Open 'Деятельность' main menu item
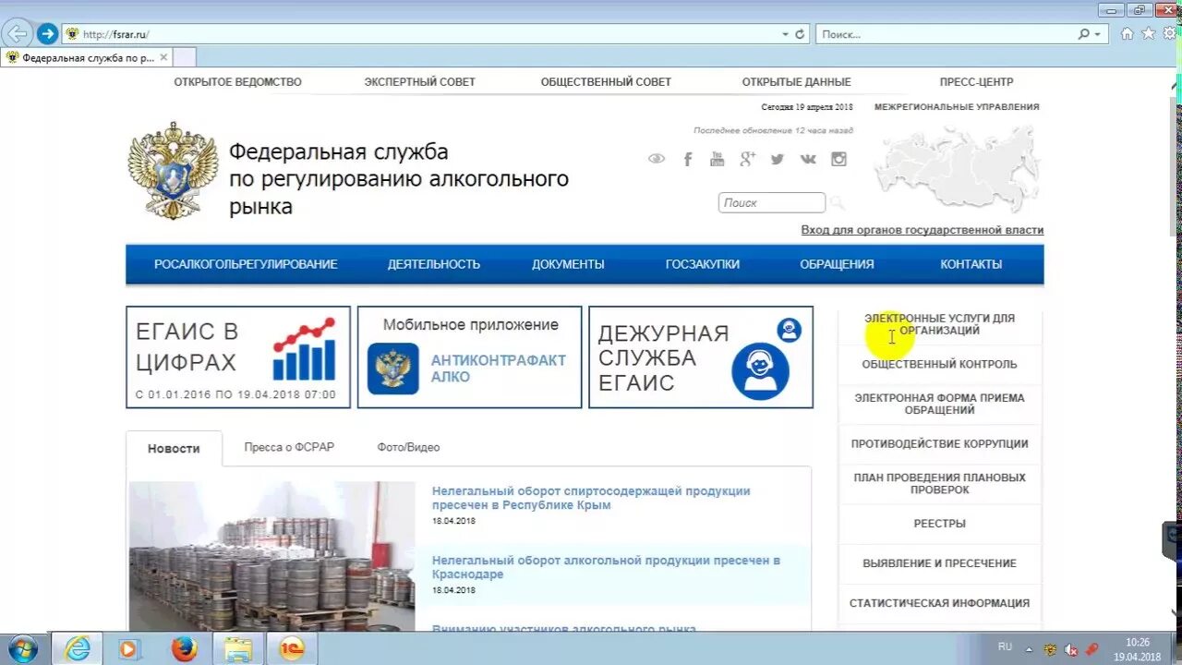1182x665 pixels. coord(434,264)
